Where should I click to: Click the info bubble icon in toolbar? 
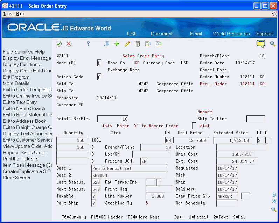point(106,44)
